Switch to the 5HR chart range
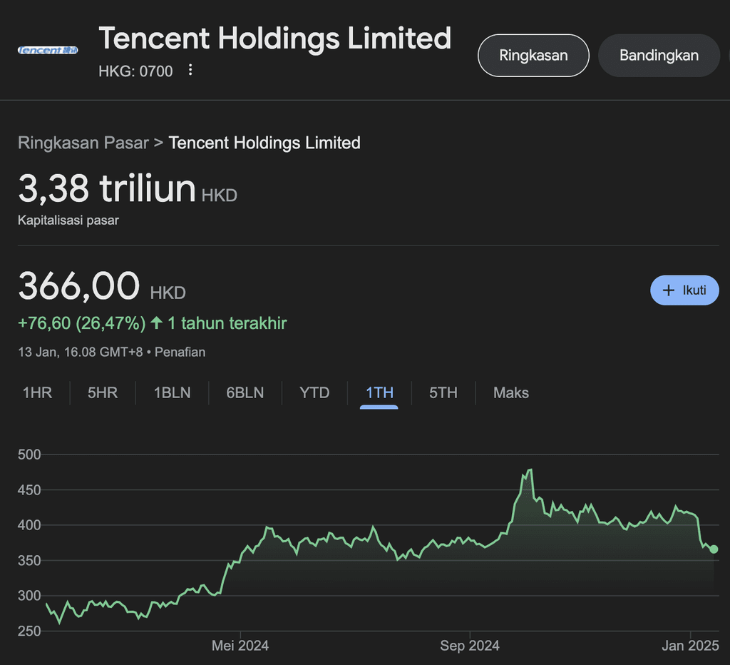 (x=103, y=393)
